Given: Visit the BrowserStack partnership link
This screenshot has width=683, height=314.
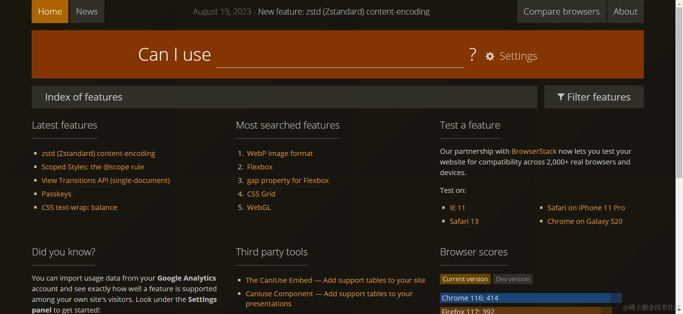Looking at the screenshot, I should [534, 151].
